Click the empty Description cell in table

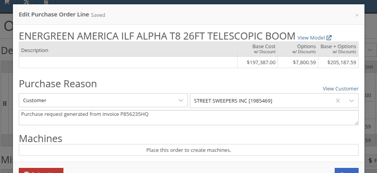click(x=128, y=63)
